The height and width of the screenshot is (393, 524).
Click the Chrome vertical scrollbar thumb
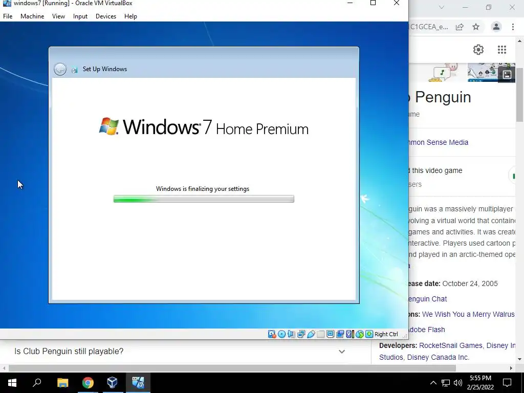click(520, 95)
